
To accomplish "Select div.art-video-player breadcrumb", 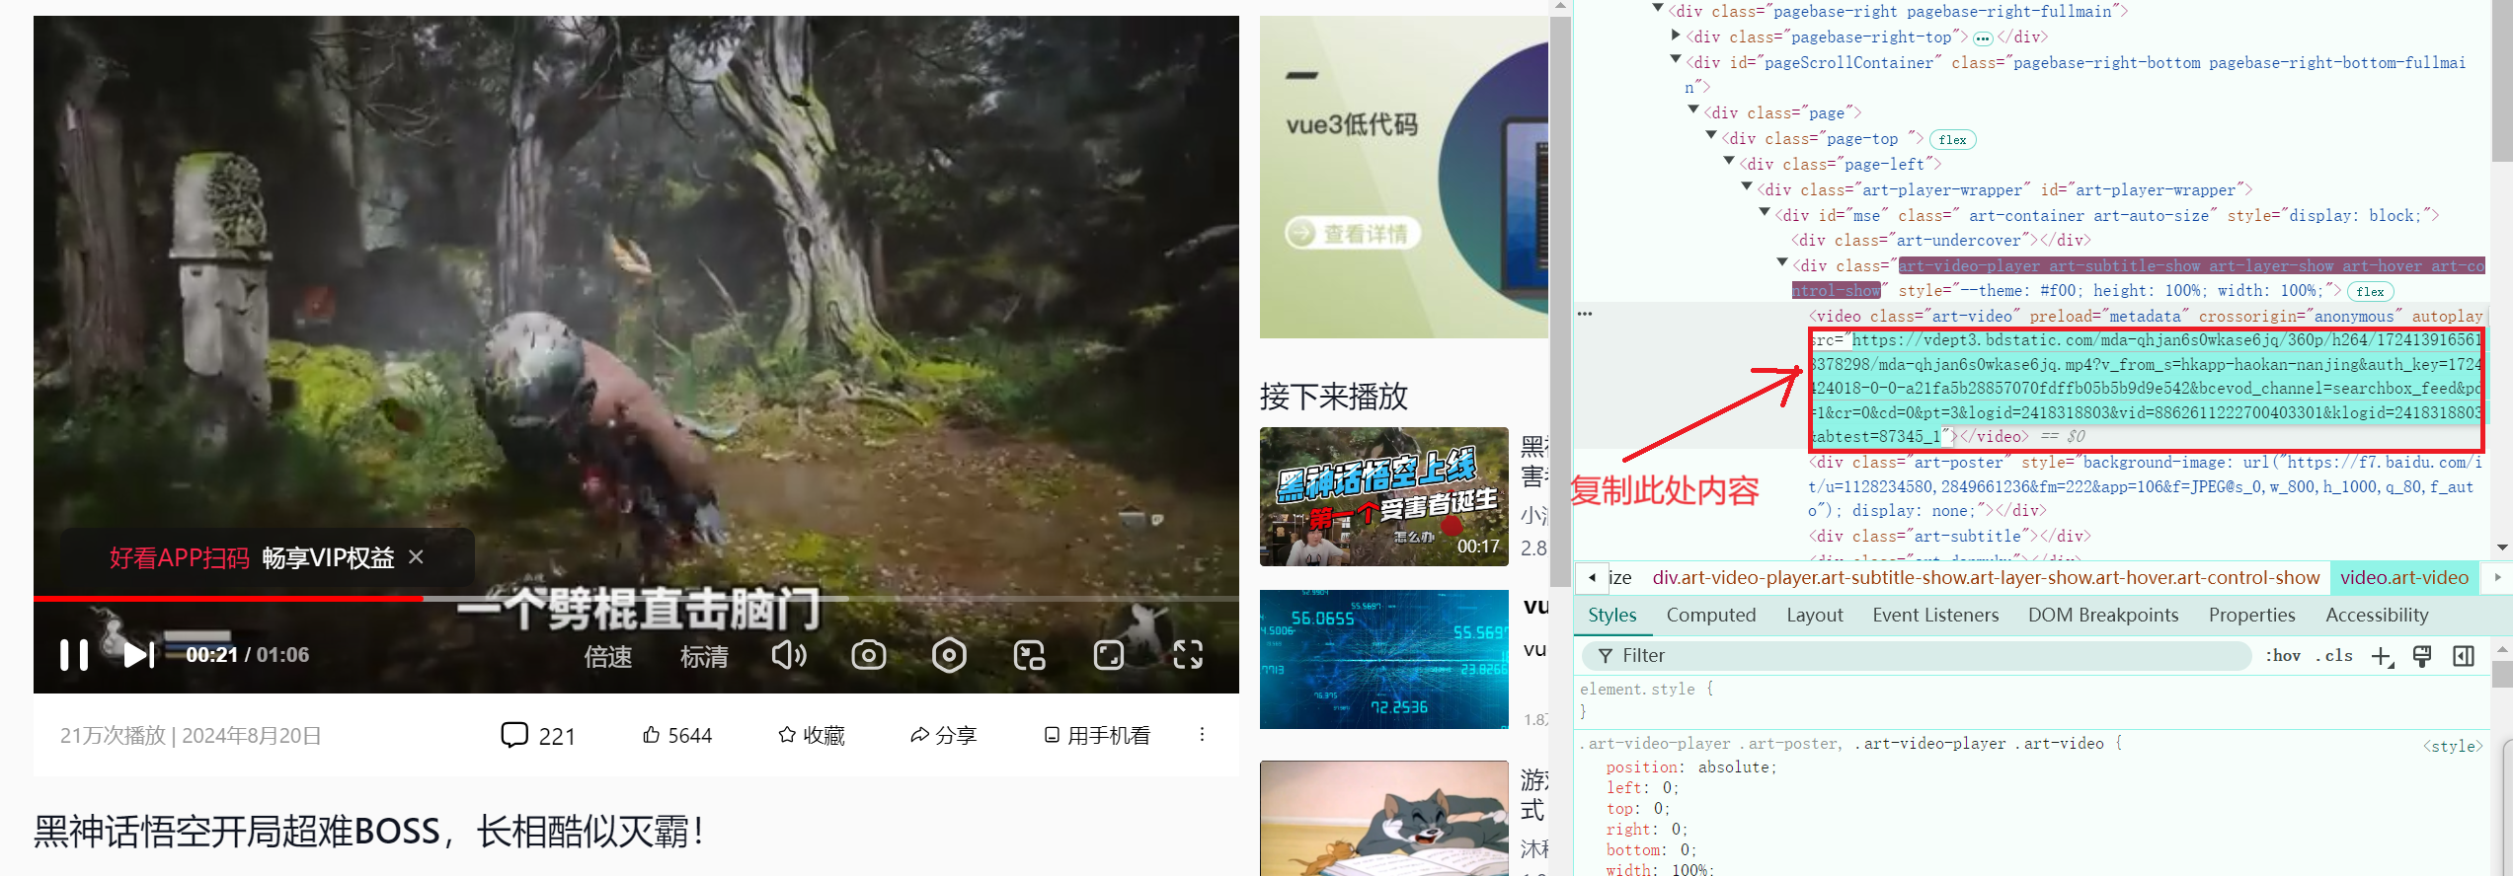I will click(1986, 578).
